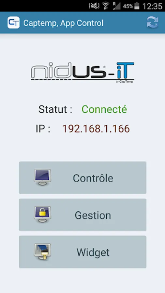Click the monitor icon beside Contrôle

pos(42,177)
